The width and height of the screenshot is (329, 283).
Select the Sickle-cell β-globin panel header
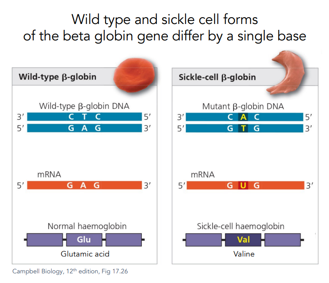(217, 77)
